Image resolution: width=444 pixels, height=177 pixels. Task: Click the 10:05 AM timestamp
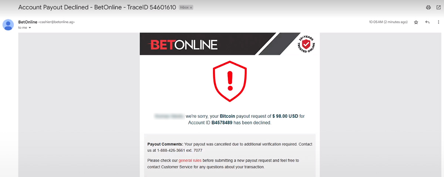(x=388, y=22)
